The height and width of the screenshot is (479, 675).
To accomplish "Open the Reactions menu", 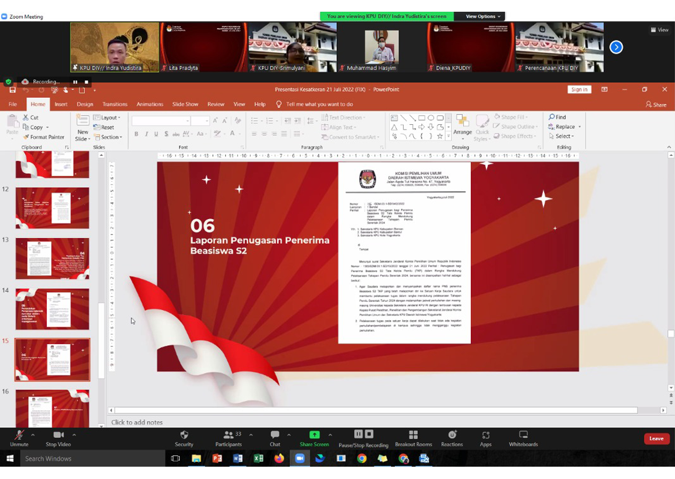I will click(452, 437).
